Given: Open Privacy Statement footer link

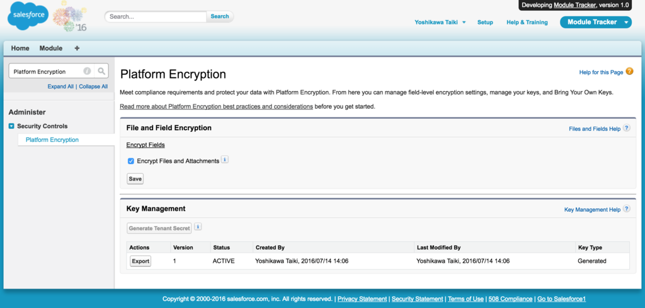Looking at the screenshot, I should (362, 299).
